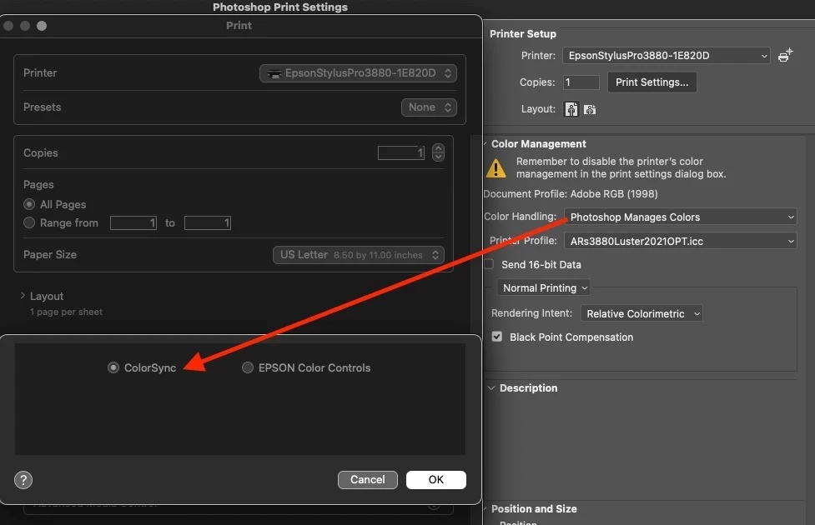Collapse the Position and Size section
Image resolution: width=815 pixels, height=525 pixels.
coord(485,509)
